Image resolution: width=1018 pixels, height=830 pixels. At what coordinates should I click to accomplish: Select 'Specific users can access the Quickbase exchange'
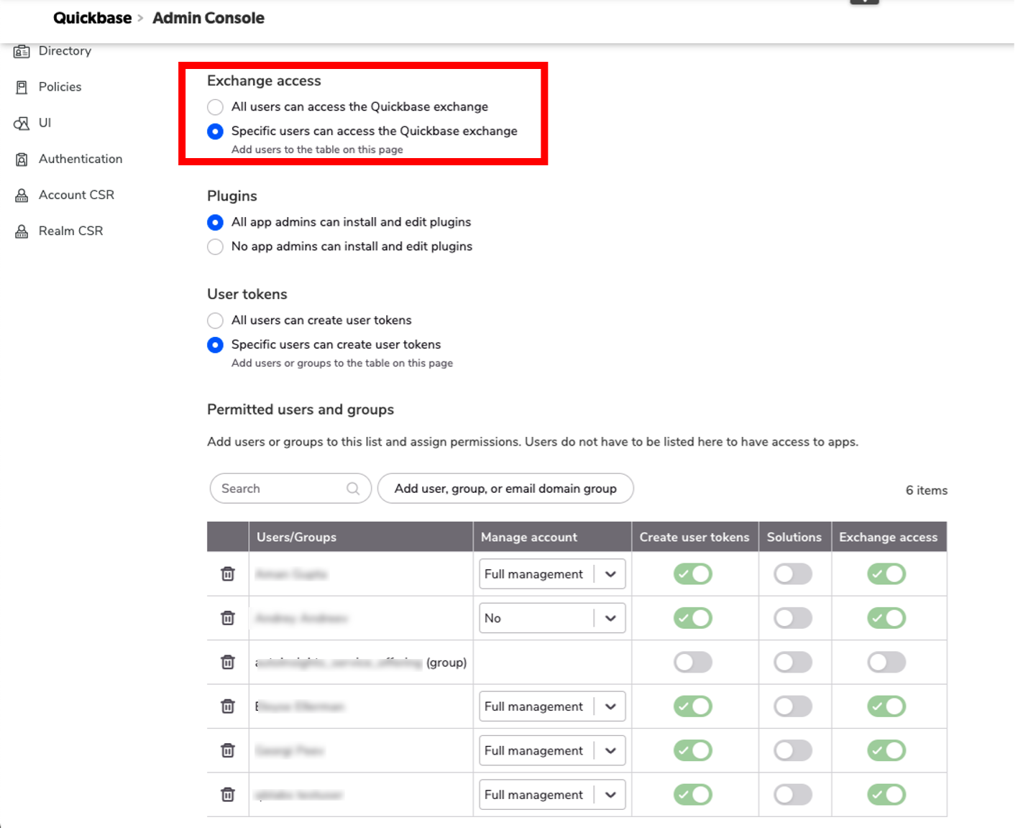click(x=215, y=132)
